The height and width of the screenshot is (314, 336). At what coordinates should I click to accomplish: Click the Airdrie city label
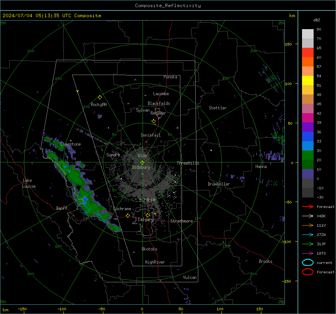147,199
